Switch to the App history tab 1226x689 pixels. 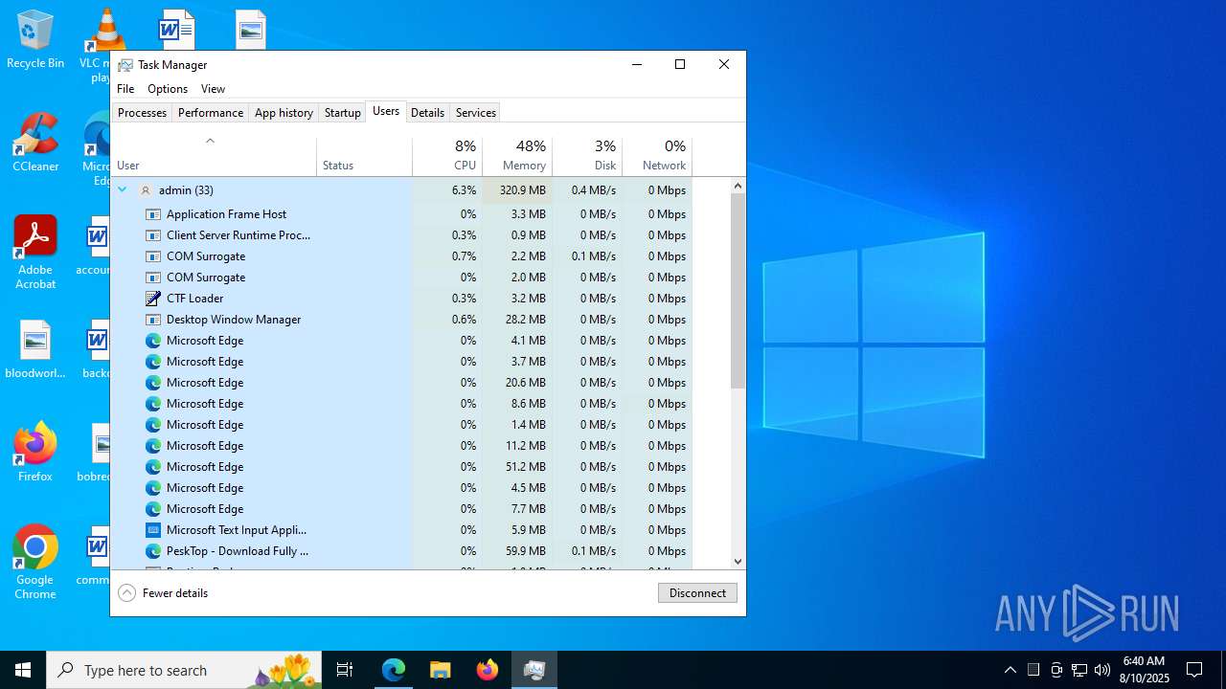(284, 113)
